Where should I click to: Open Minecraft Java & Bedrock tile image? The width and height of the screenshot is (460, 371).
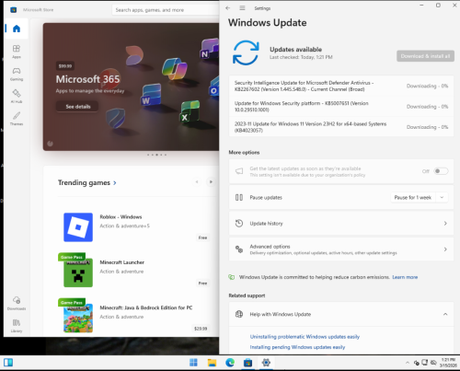click(78, 319)
